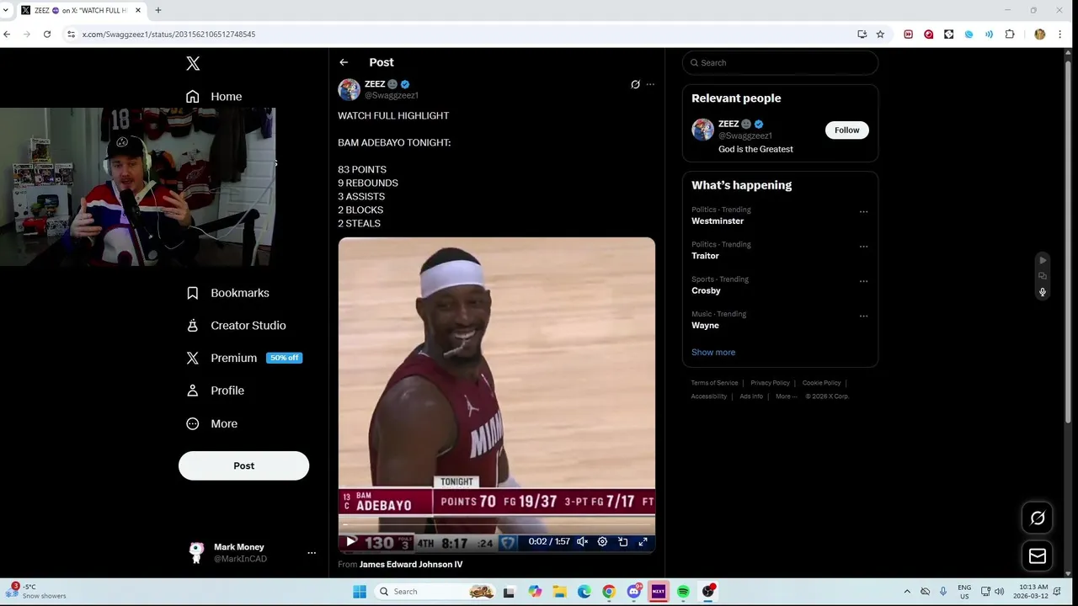Image resolution: width=1078 pixels, height=606 pixels.
Task: Click the back arrow beside Post
Action: (x=344, y=62)
